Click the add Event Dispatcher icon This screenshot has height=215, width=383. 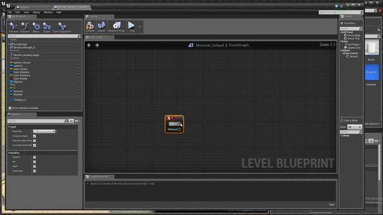(62, 26)
